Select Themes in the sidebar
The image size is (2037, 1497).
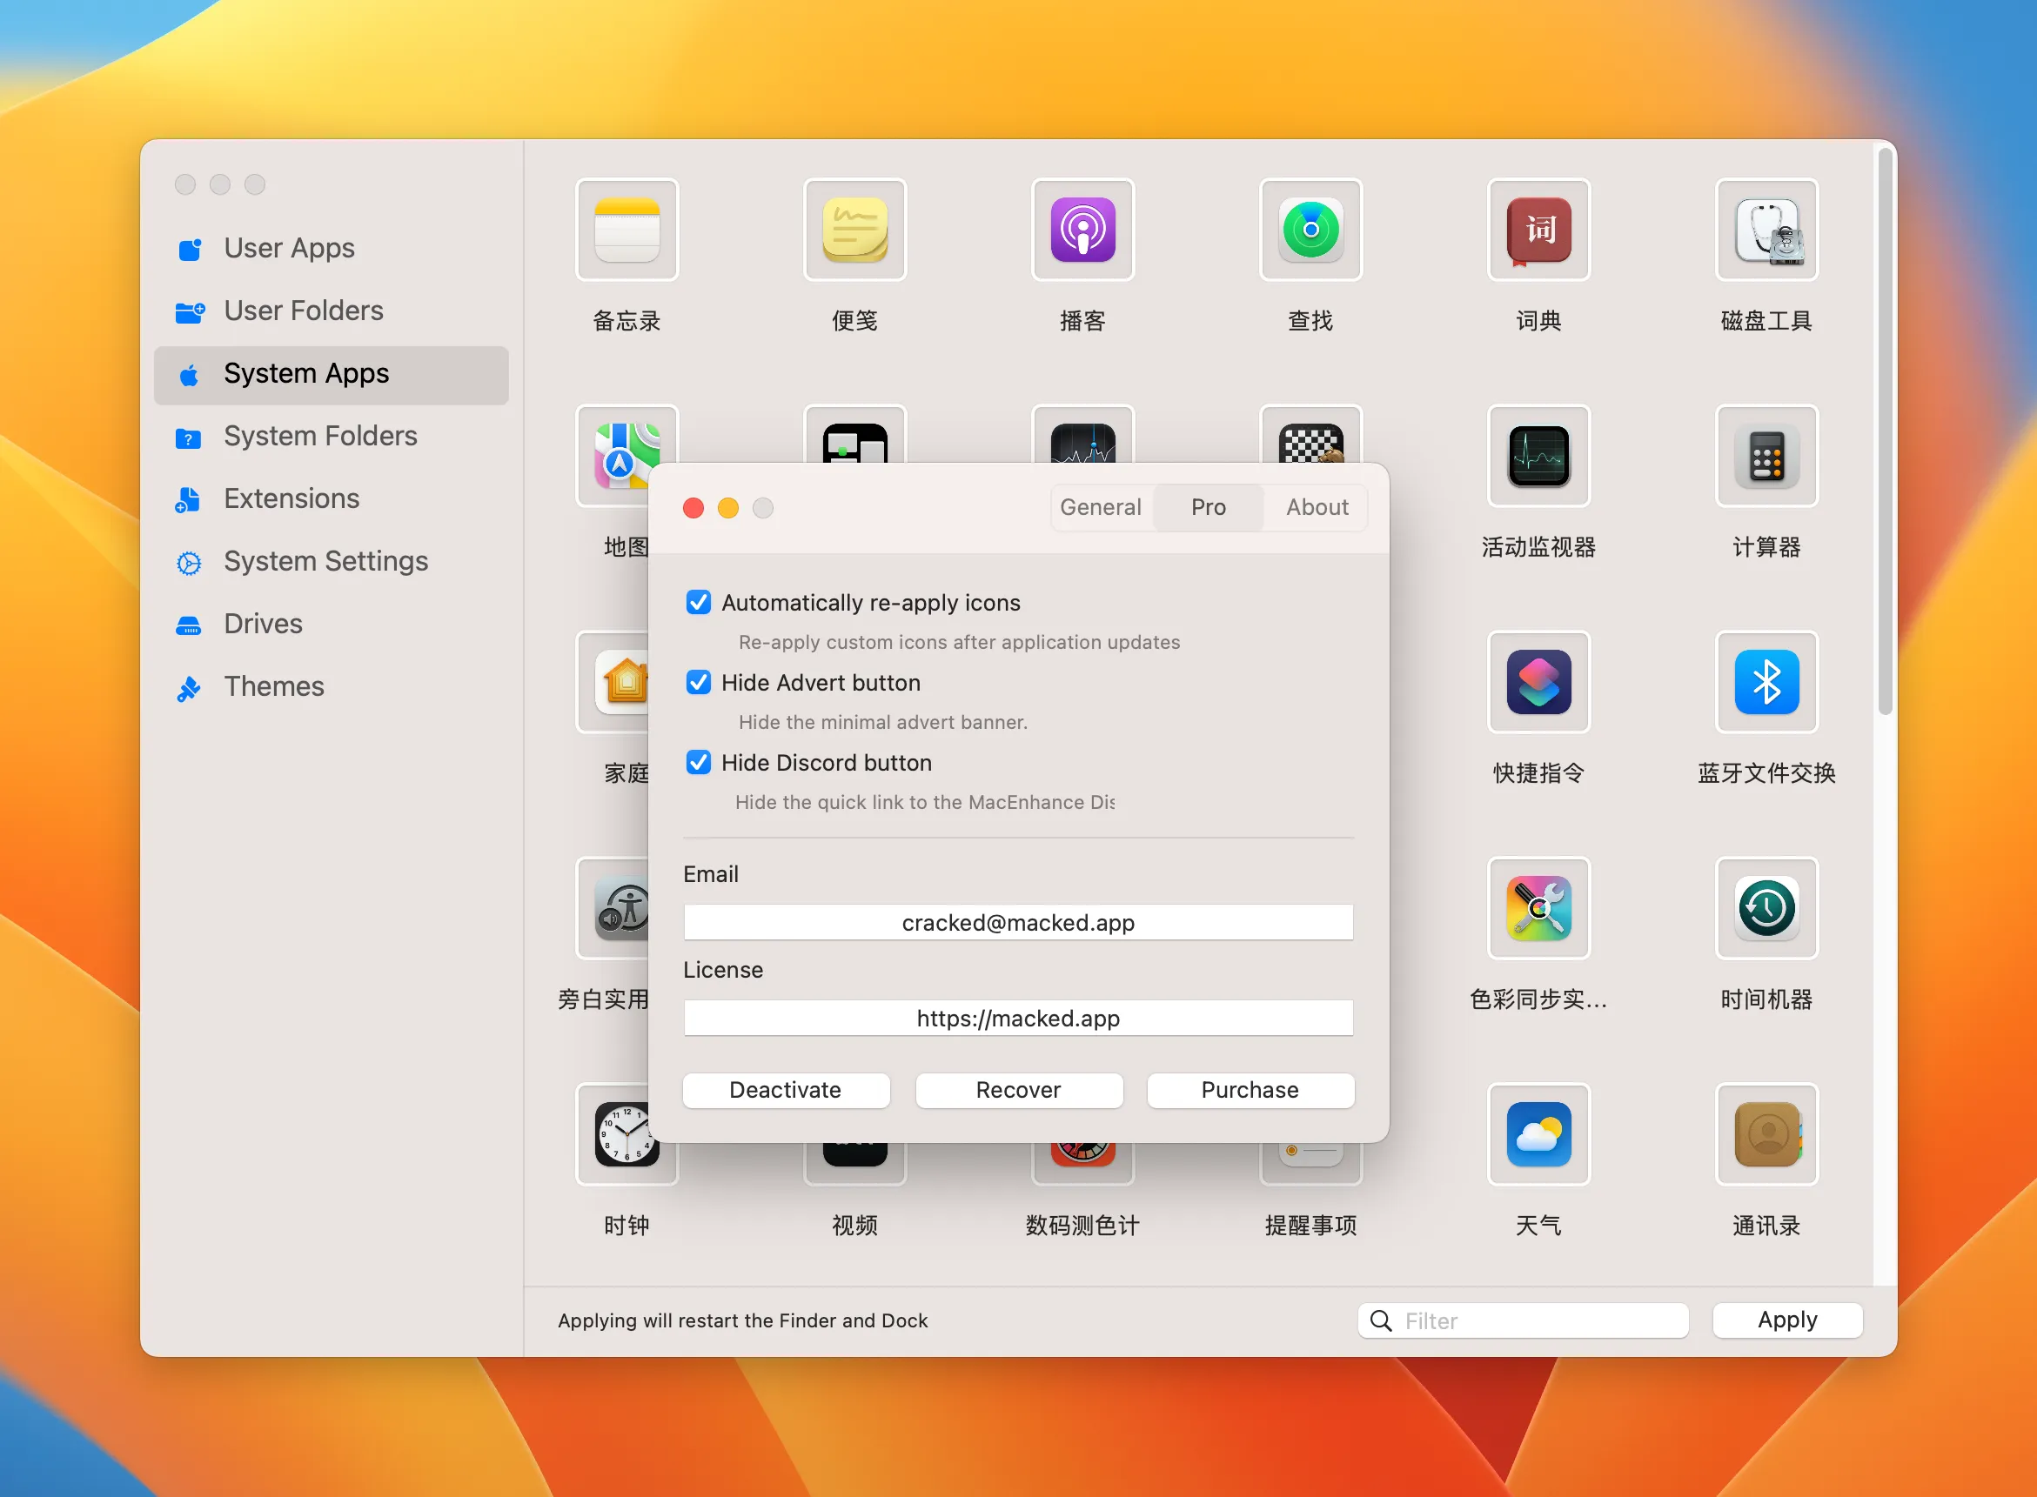coord(275,686)
